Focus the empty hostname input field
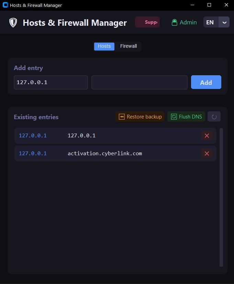This screenshot has width=234, height=284. pos(139,82)
